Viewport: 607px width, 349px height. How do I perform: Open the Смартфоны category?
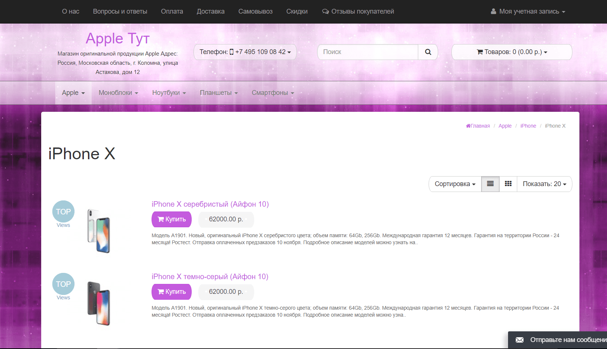click(x=272, y=93)
